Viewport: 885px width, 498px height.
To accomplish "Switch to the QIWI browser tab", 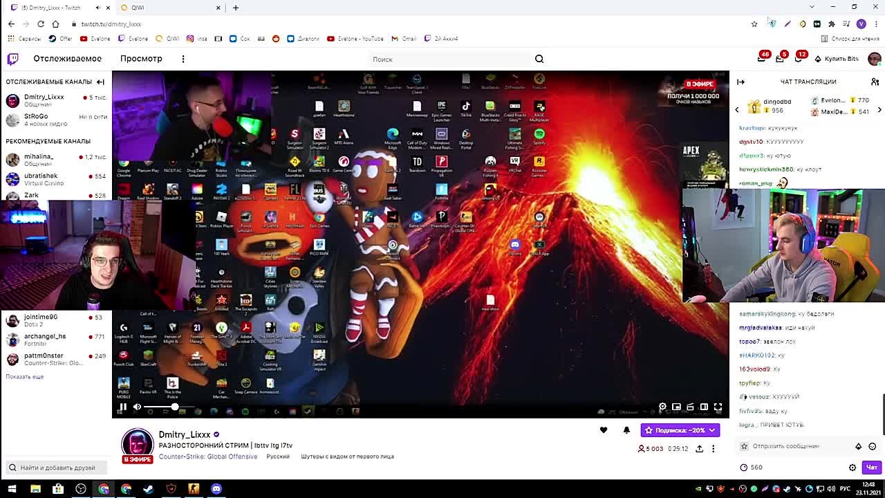I will (x=171, y=8).
